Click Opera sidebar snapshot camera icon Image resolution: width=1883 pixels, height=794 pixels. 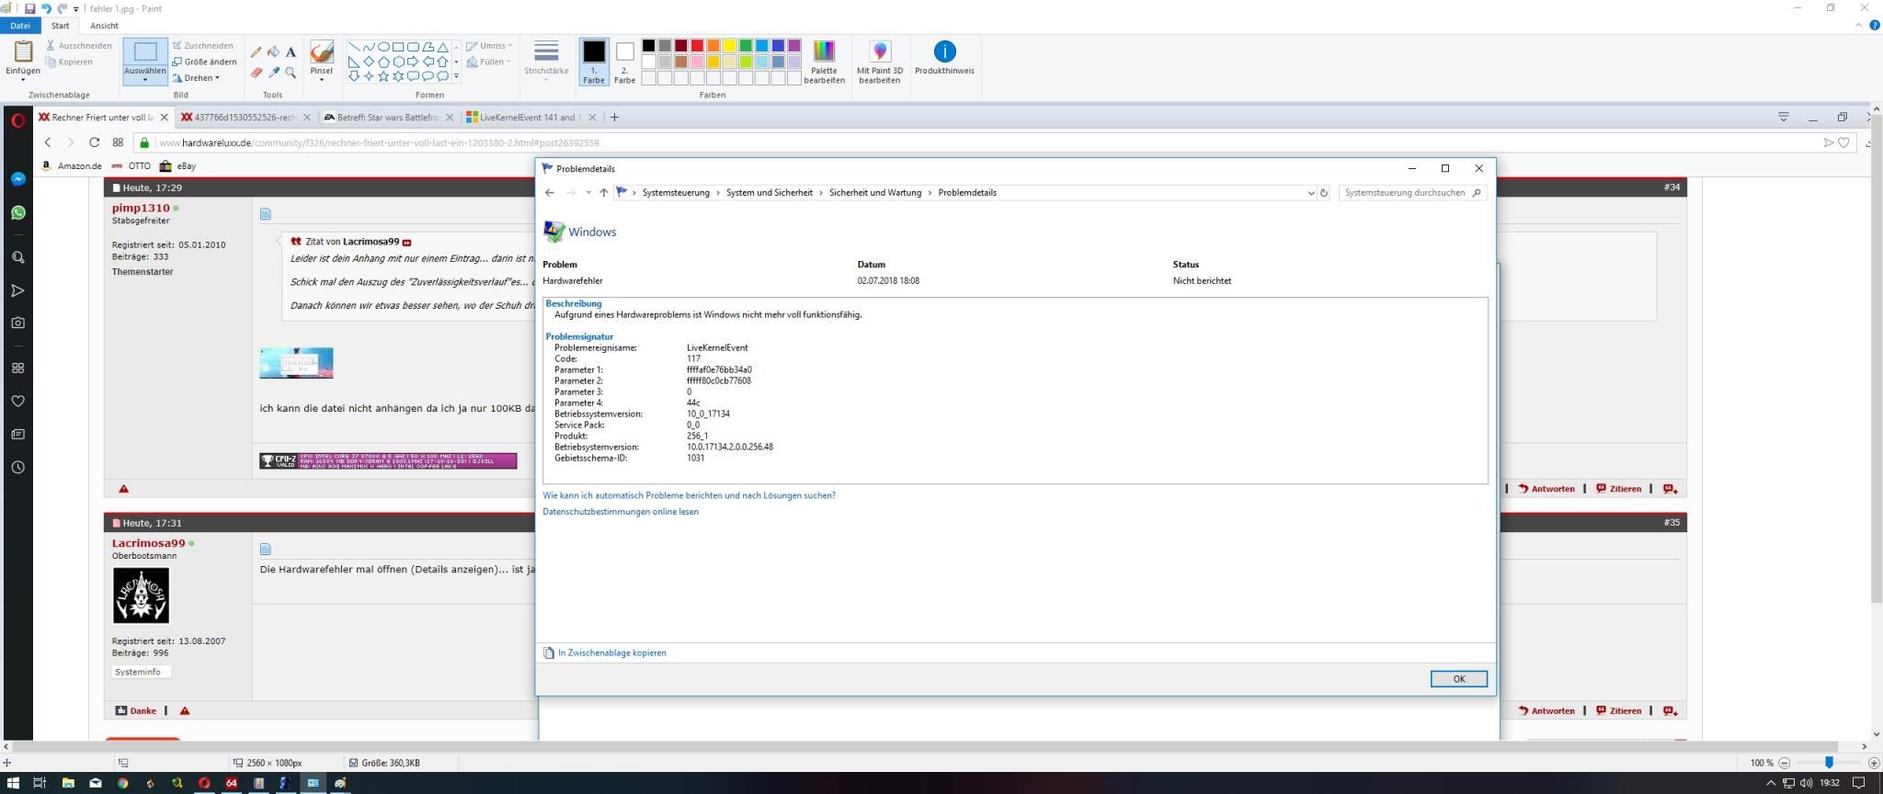pyautogui.click(x=17, y=323)
